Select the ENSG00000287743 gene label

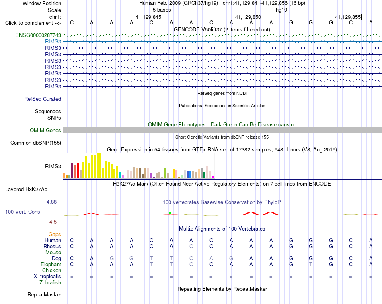click(38, 35)
